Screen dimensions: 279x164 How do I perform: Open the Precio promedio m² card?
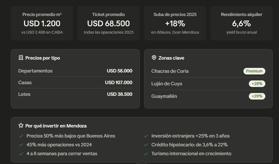click(x=42, y=23)
